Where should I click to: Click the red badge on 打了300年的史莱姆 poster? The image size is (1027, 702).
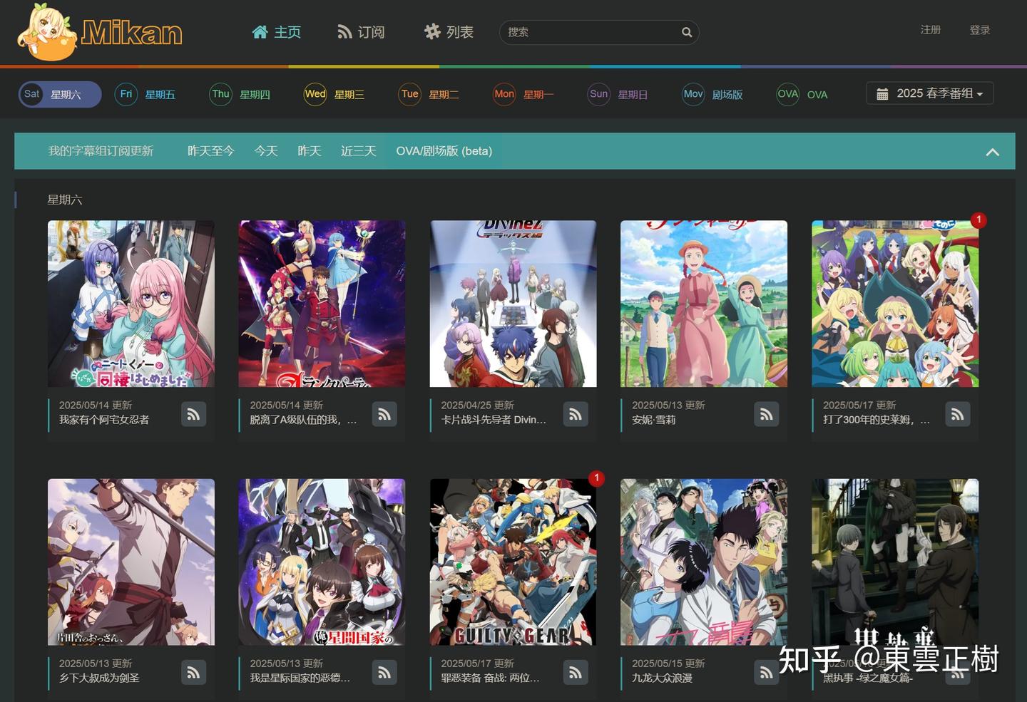[979, 220]
